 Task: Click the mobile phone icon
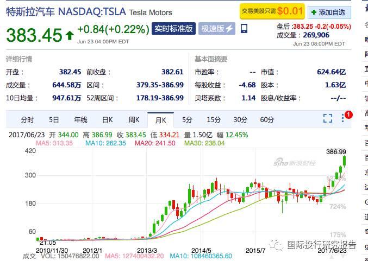244,29
